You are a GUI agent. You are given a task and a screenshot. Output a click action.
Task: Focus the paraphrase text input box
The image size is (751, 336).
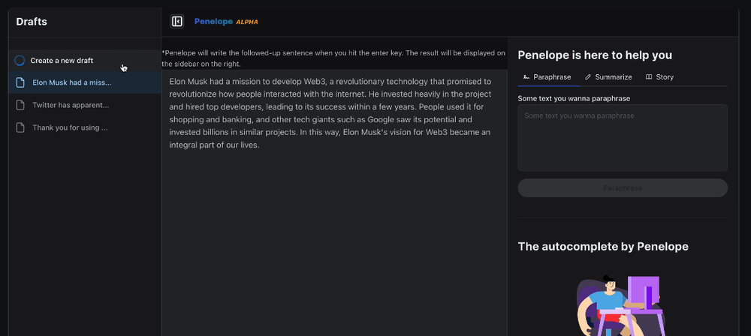click(623, 138)
